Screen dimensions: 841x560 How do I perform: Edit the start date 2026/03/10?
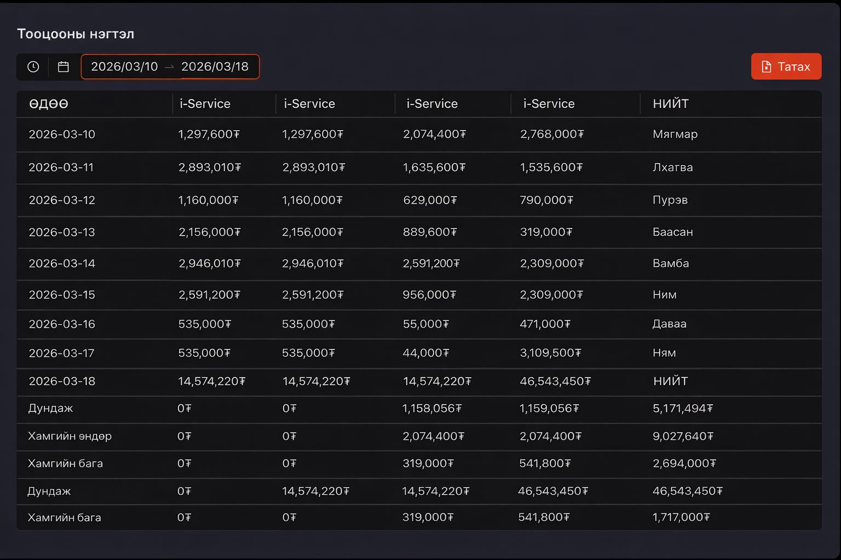(x=124, y=67)
